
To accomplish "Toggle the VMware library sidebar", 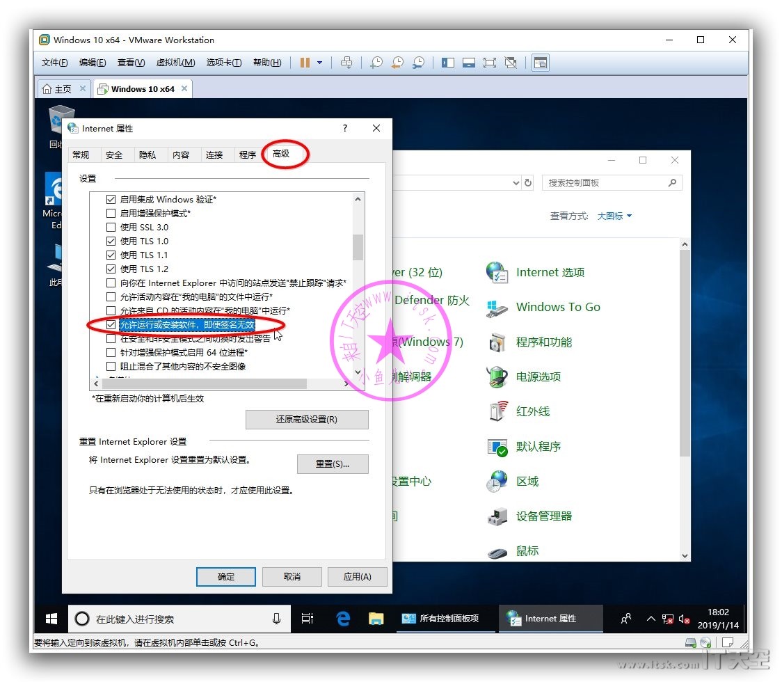I will pyautogui.click(x=448, y=63).
